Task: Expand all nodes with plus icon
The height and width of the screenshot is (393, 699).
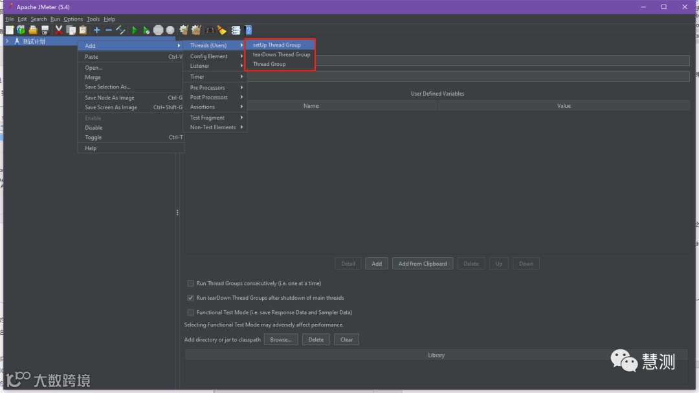Action: point(96,30)
